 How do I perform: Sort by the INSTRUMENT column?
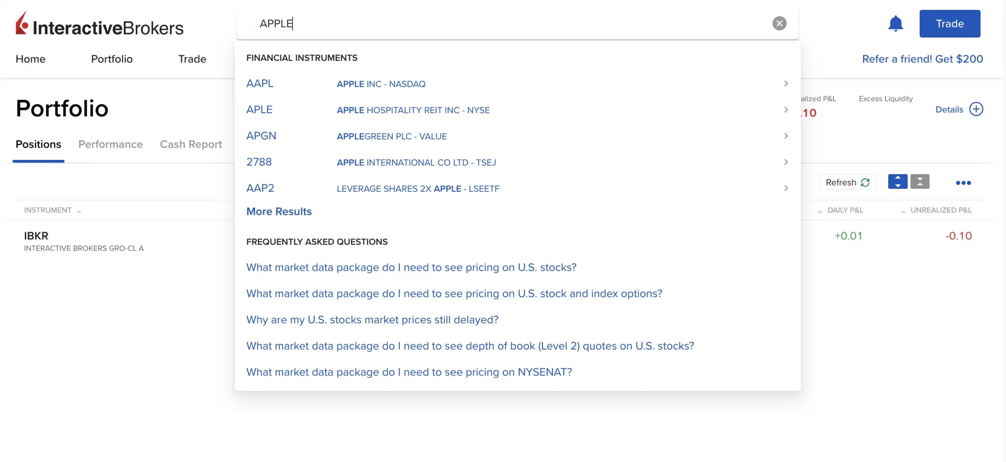tap(52, 210)
